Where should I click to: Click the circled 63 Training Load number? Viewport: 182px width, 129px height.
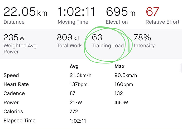point(97,37)
